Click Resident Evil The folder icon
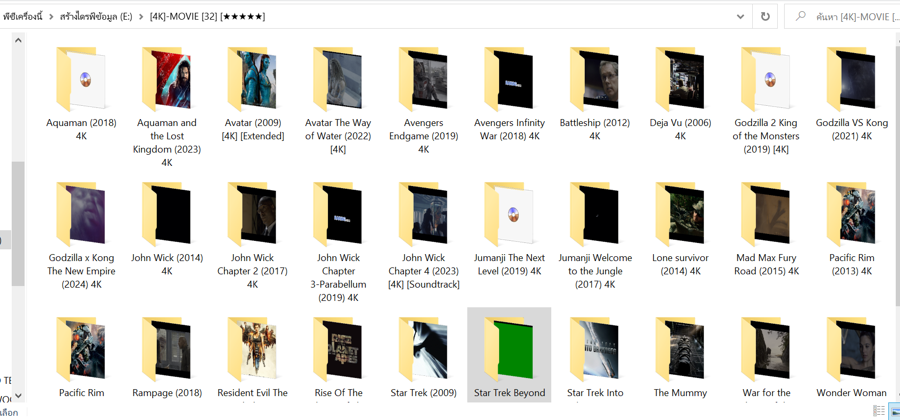900x420 pixels. point(253,349)
